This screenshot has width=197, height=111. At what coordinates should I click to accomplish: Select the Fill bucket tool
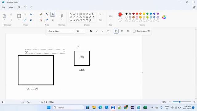pyautogui.click(x=47, y=14)
